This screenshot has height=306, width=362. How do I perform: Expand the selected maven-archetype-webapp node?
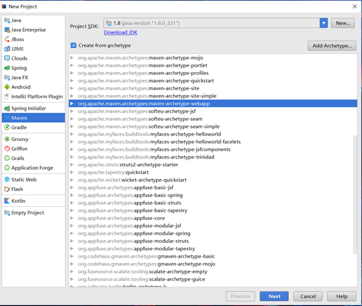[72, 103]
